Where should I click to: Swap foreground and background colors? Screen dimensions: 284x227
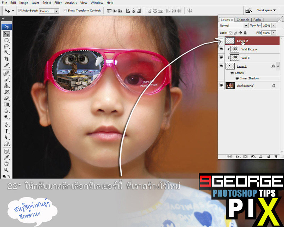[9, 176]
